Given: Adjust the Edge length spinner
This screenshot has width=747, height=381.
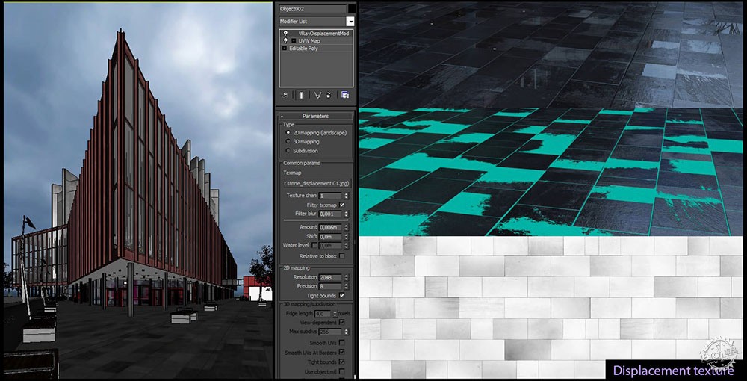Looking at the screenshot, I should pos(335,313).
